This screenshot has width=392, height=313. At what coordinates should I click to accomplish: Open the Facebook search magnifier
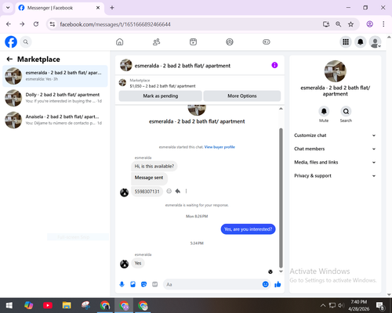coord(26,41)
